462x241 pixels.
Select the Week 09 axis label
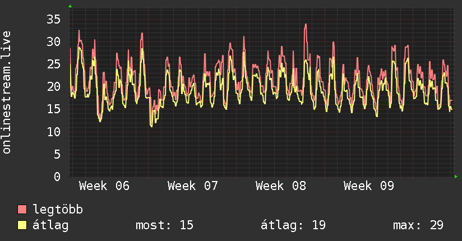point(368,186)
